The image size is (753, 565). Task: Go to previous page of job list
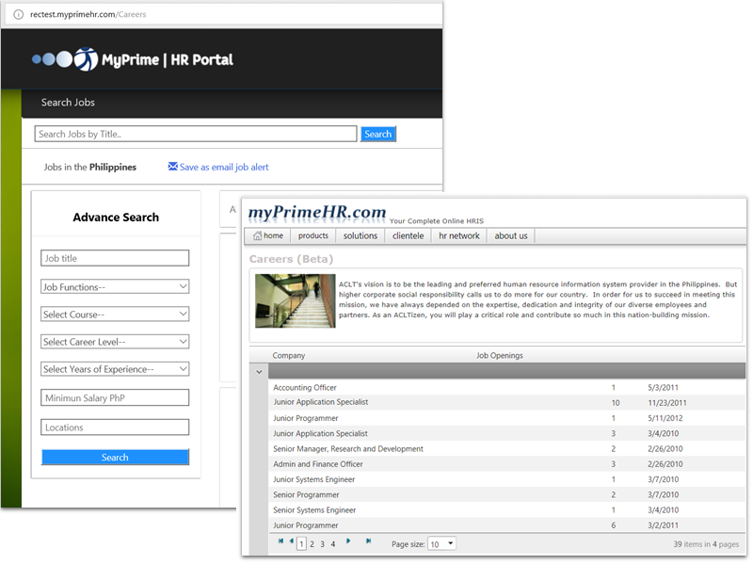[x=292, y=541]
